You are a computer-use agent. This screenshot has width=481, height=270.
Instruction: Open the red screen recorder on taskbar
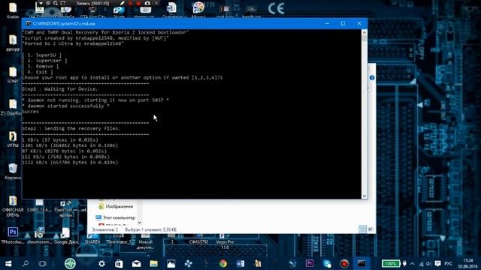(344, 263)
